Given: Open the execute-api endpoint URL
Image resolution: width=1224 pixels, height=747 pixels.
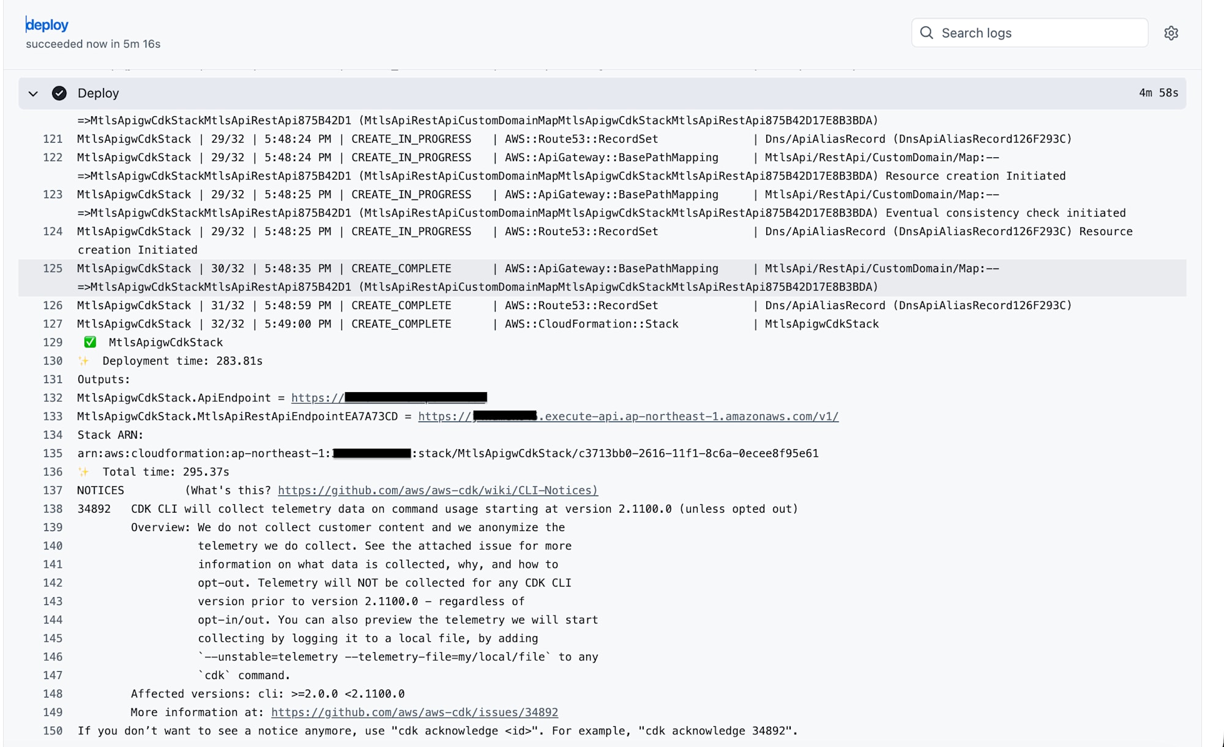Looking at the screenshot, I should 628,417.
